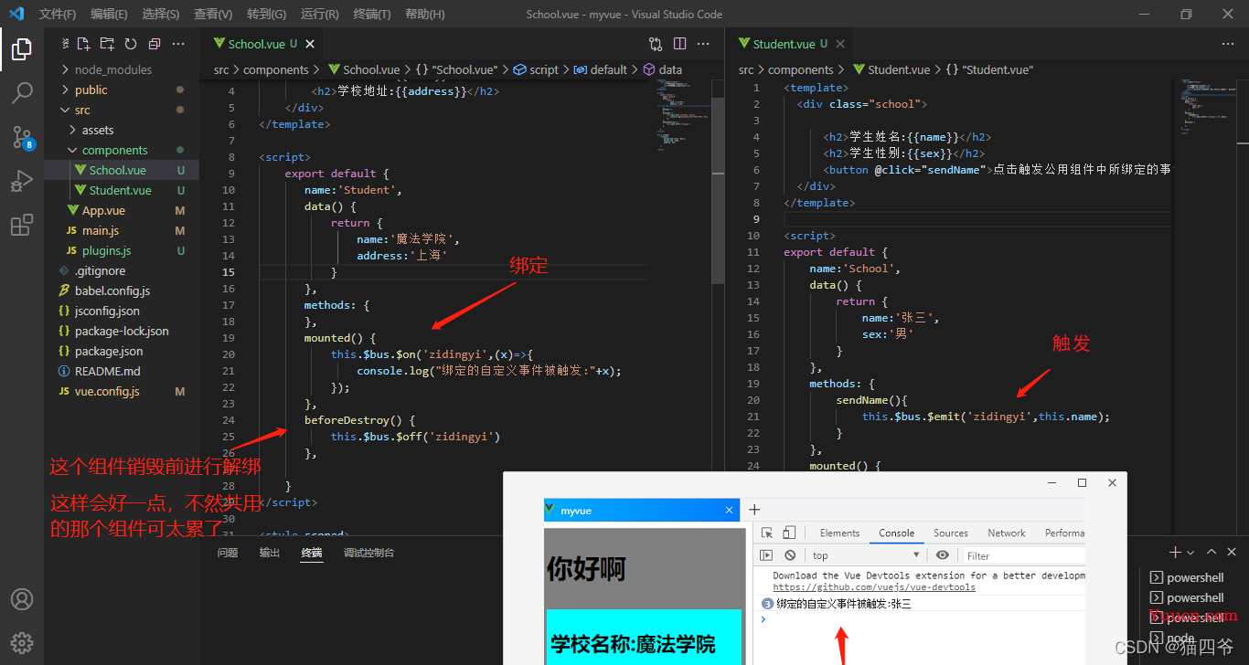Screen dimensions: 1249x665
Task: Split the School.vue editor right
Action: (679, 44)
